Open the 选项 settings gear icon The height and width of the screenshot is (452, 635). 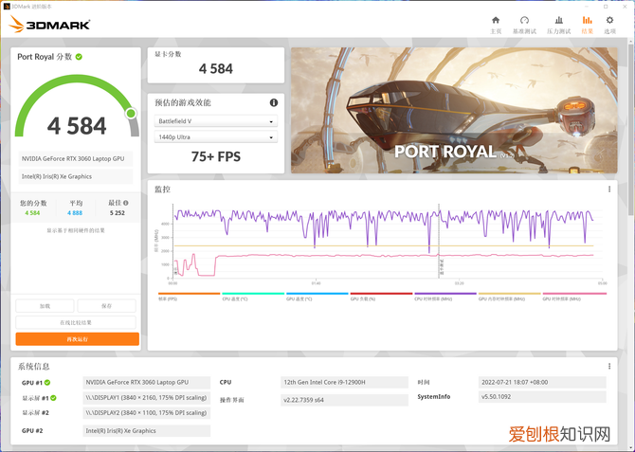coord(609,24)
